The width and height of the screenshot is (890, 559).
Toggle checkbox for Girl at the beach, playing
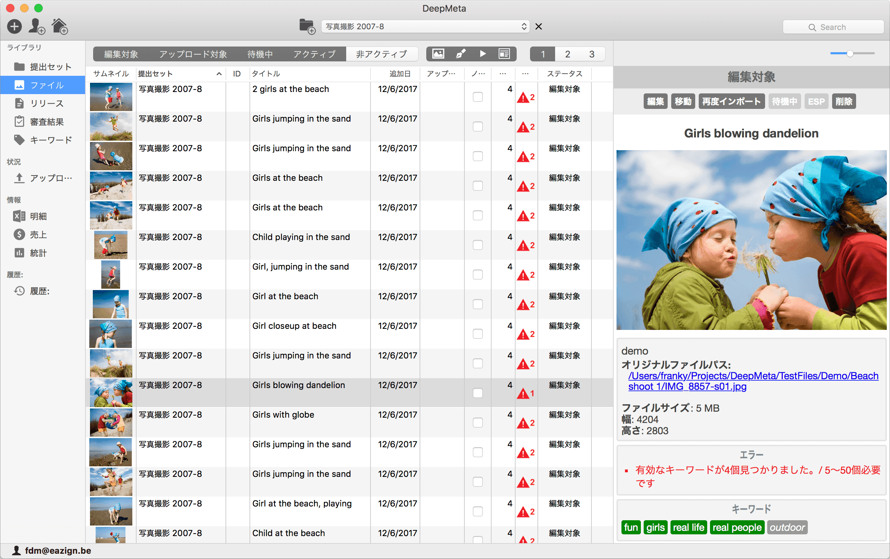click(477, 511)
